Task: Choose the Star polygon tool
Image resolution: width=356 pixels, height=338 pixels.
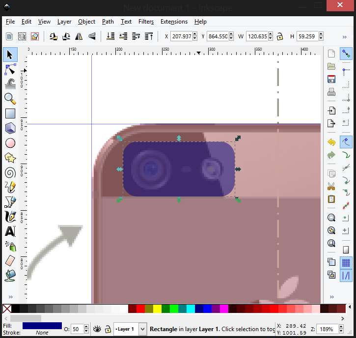Action: point(10,158)
